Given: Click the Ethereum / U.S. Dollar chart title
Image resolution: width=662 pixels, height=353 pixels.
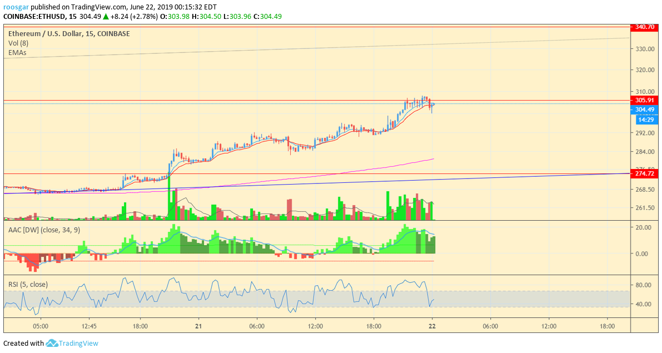Looking at the screenshot, I should (x=69, y=33).
